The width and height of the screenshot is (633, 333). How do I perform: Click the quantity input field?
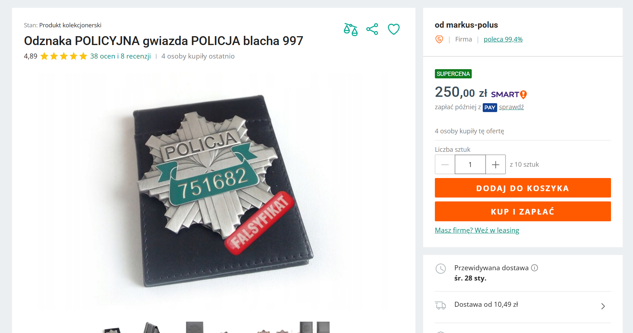pyautogui.click(x=470, y=165)
